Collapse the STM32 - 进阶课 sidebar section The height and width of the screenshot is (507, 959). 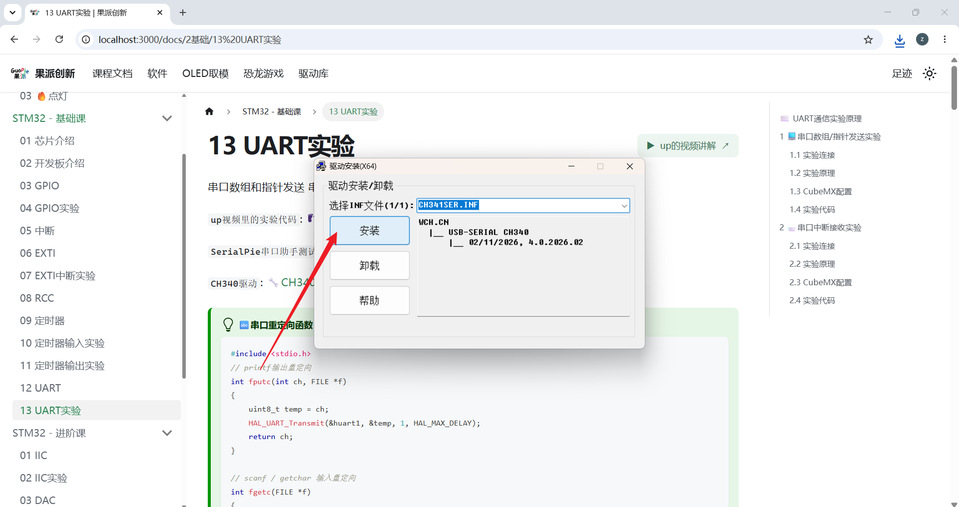[x=167, y=433]
